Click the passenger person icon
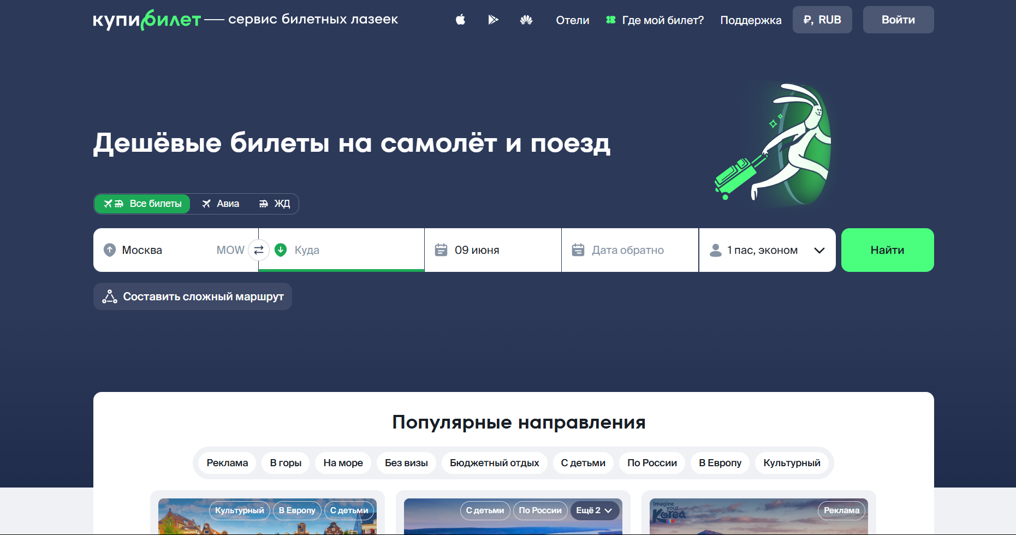This screenshot has height=535, width=1016. tap(715, 250)
